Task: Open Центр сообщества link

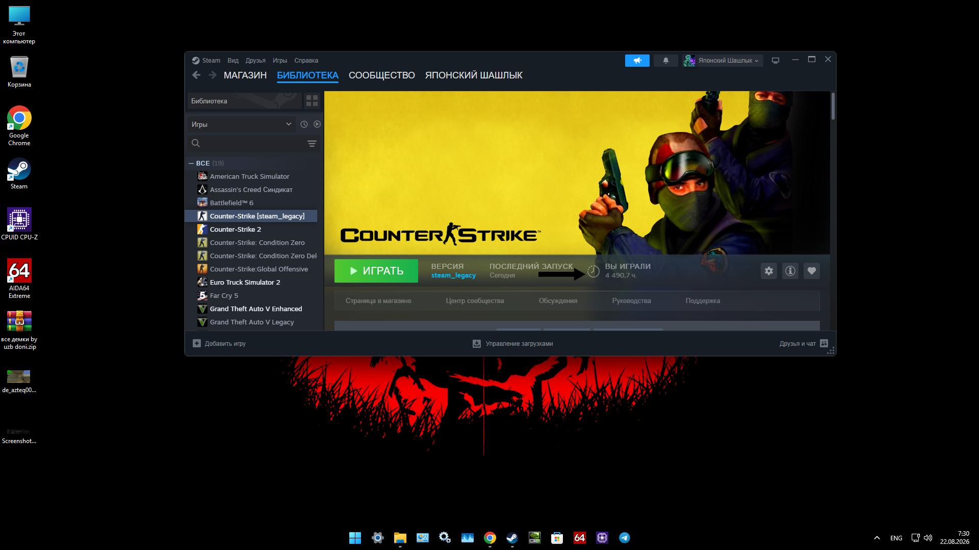Action: (475, 301)
